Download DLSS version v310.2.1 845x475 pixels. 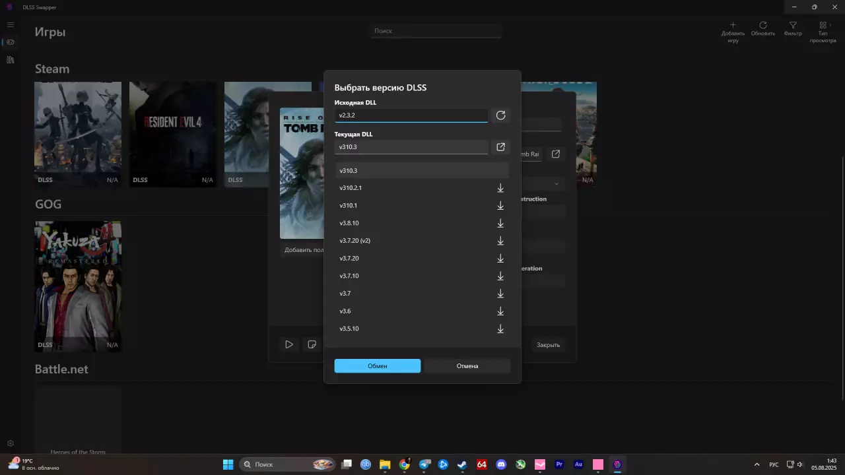[500, 188]
